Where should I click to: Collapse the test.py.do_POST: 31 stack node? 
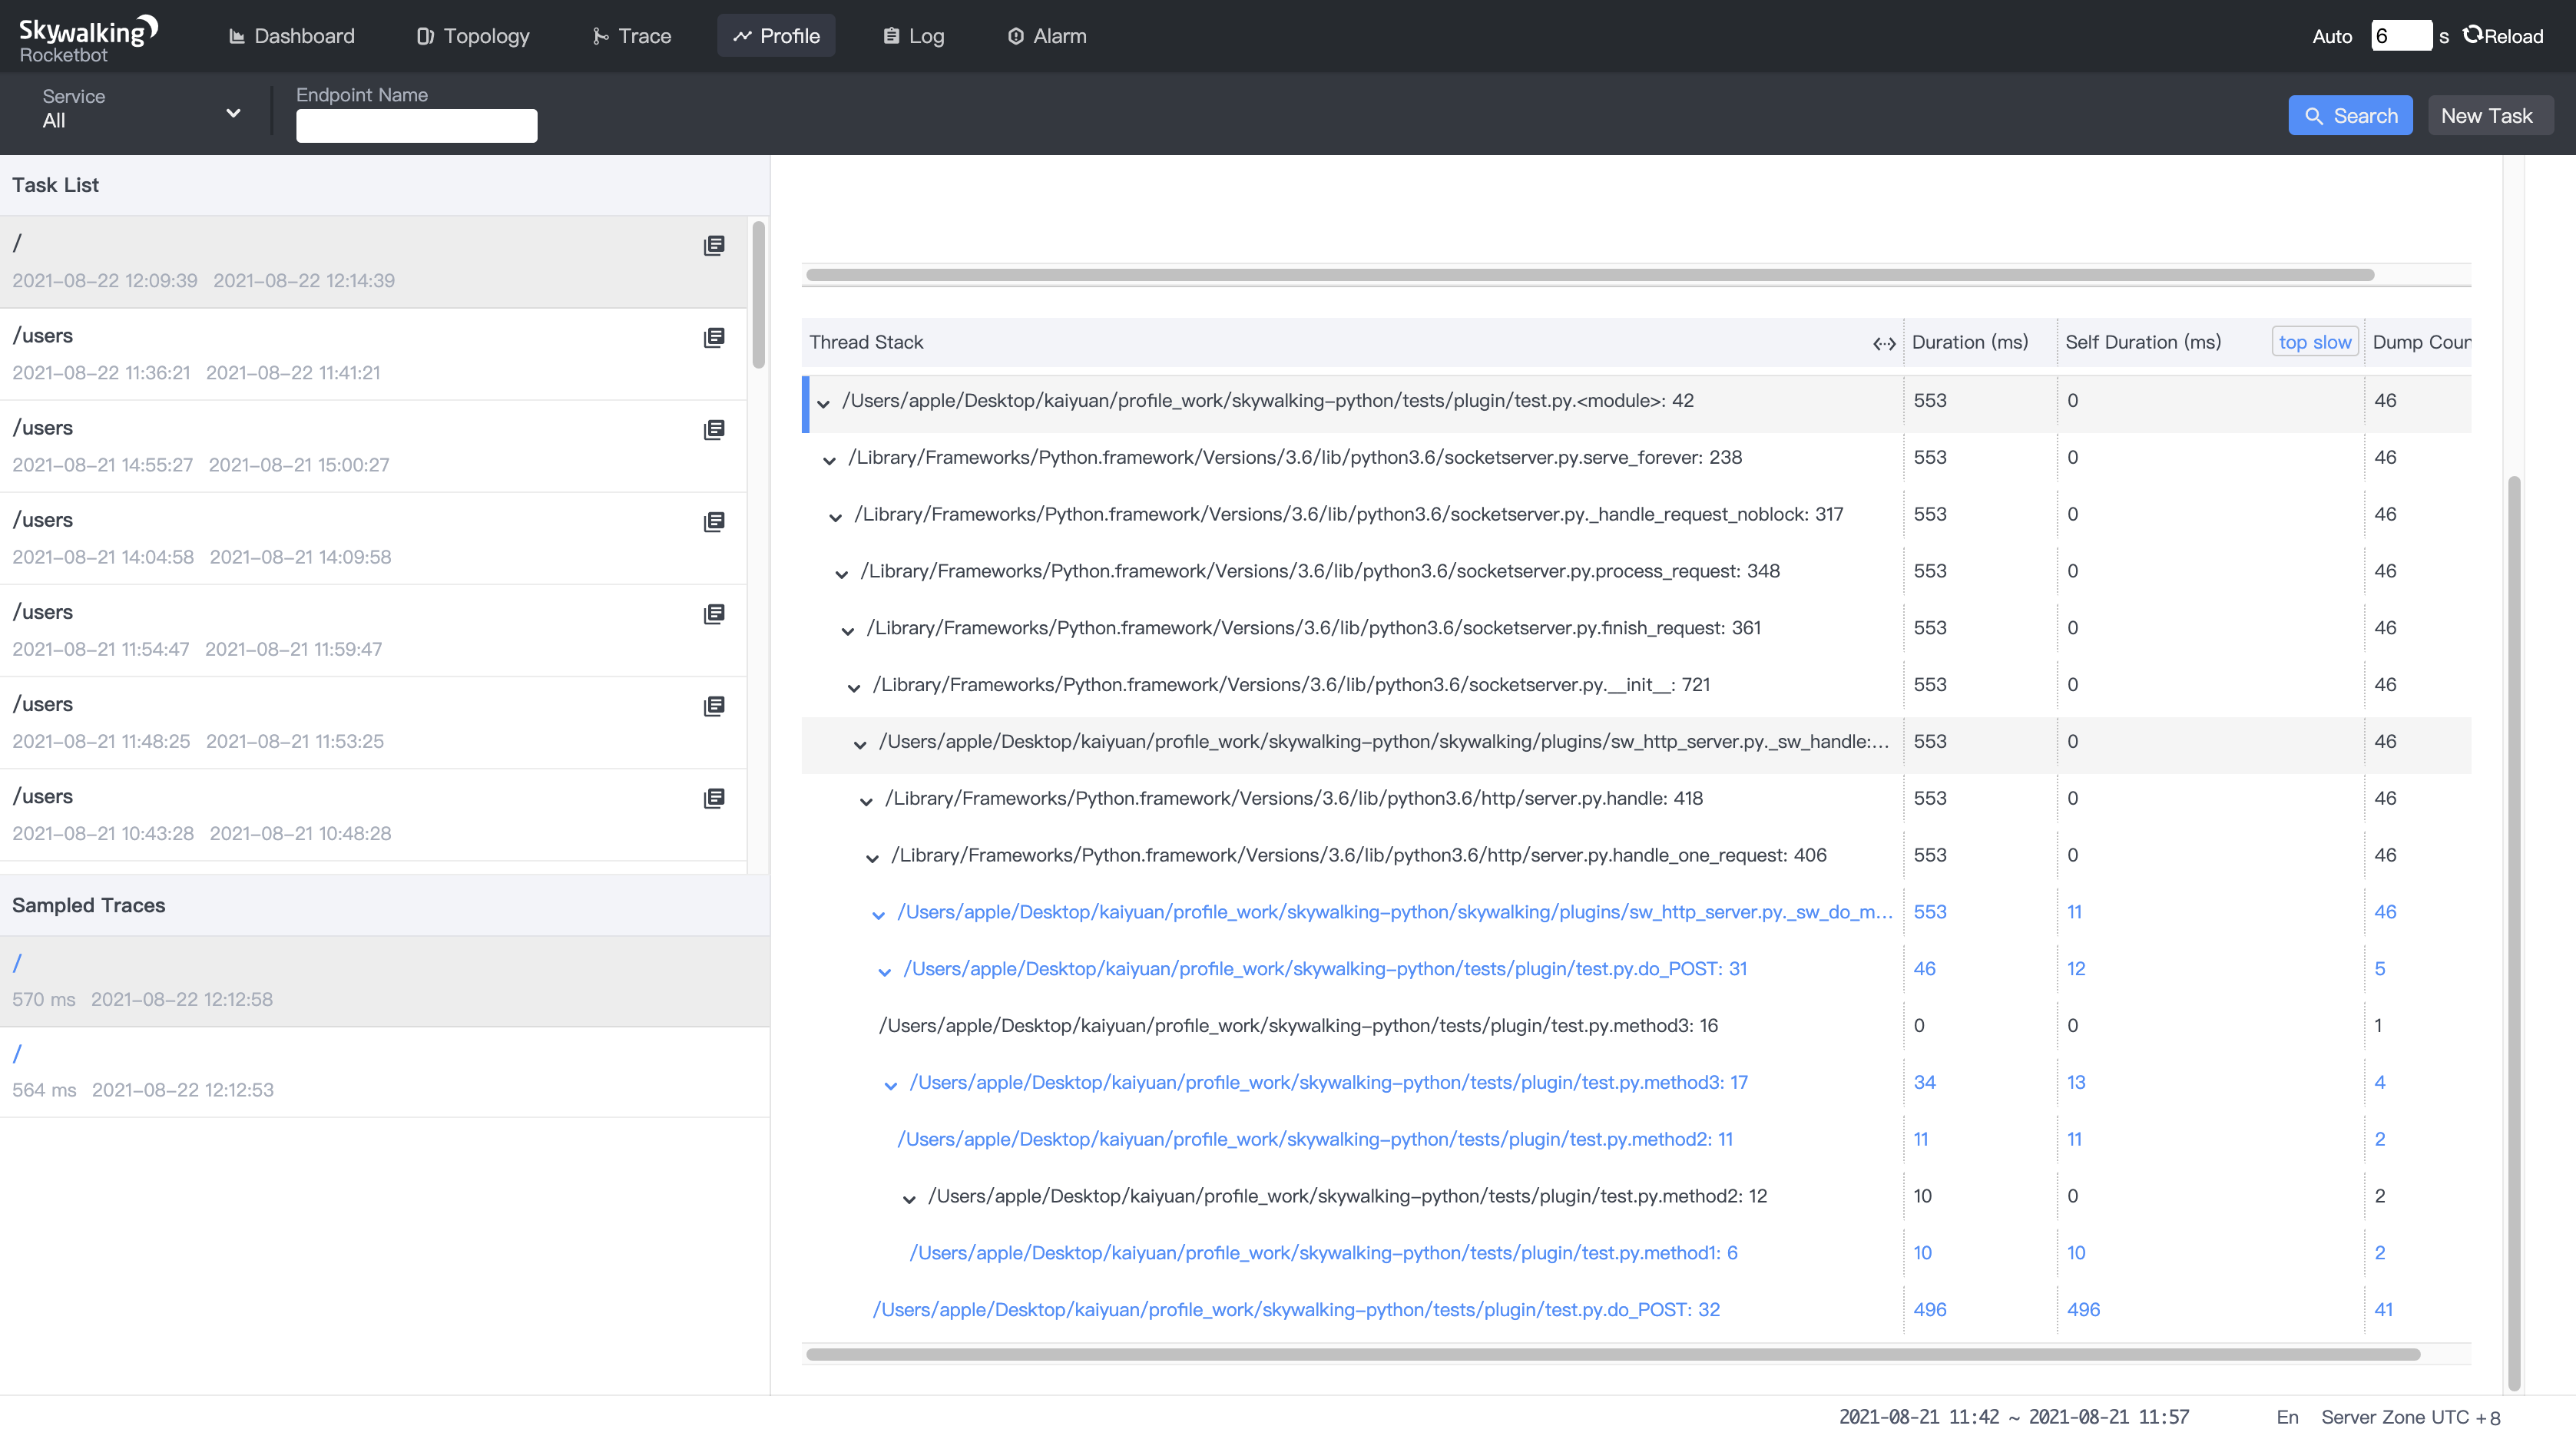[x=884, y=971]
